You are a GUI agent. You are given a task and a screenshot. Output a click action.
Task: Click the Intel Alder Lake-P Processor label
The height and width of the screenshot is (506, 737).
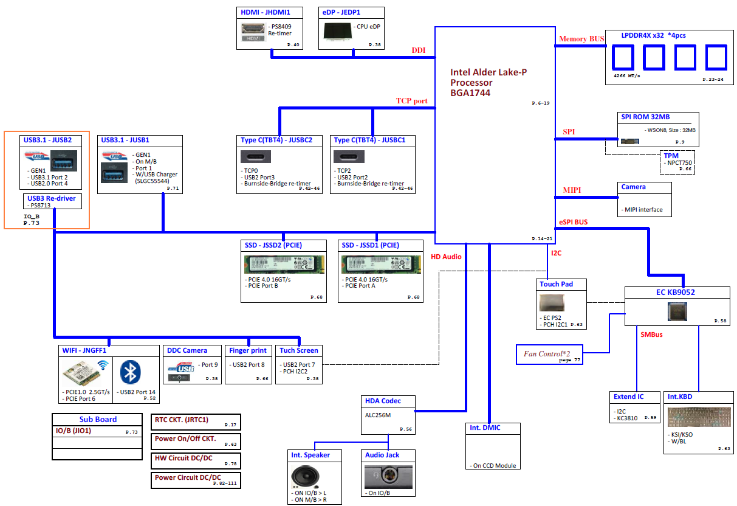click(x=488, y=83)
